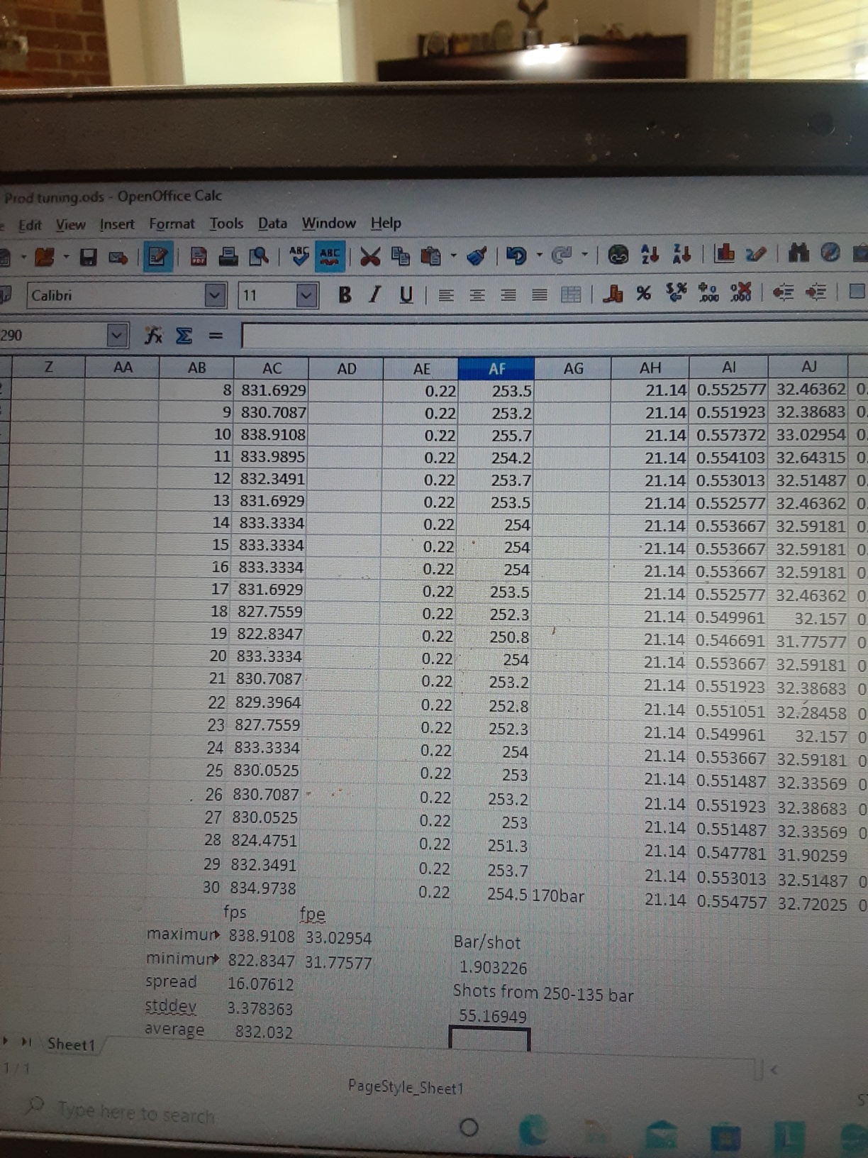The width and height of the screenshot is (868, 1158).
Task: Open the Calibri font name dropdown
Action: pos(215,295)
